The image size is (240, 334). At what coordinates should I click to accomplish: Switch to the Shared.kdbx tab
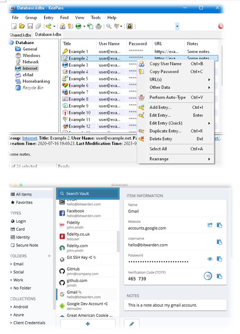[20, 35]
